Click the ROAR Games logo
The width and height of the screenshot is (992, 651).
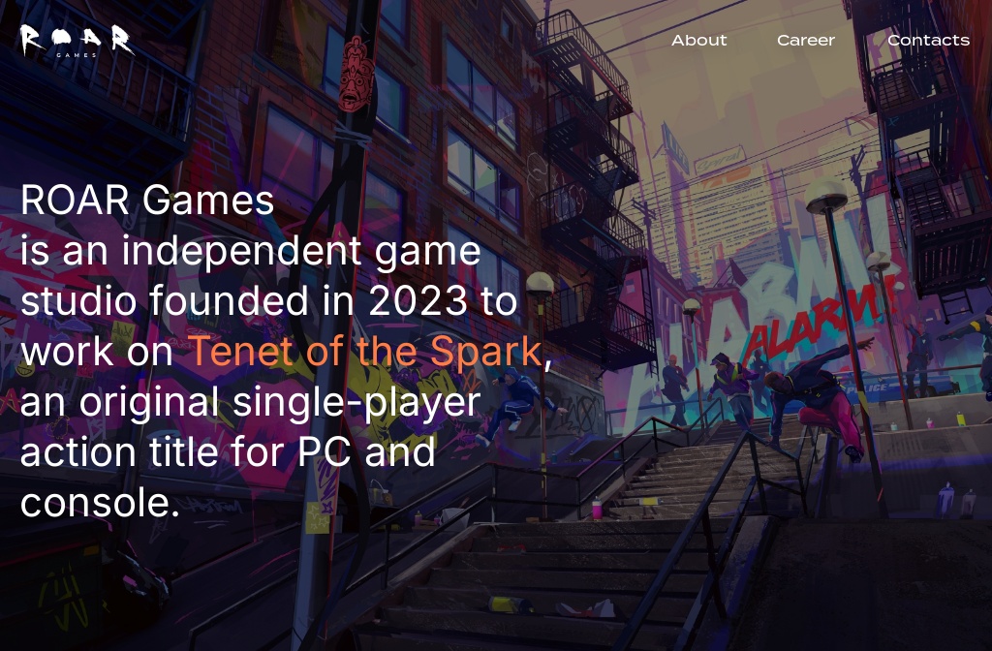tap(77, 40)
